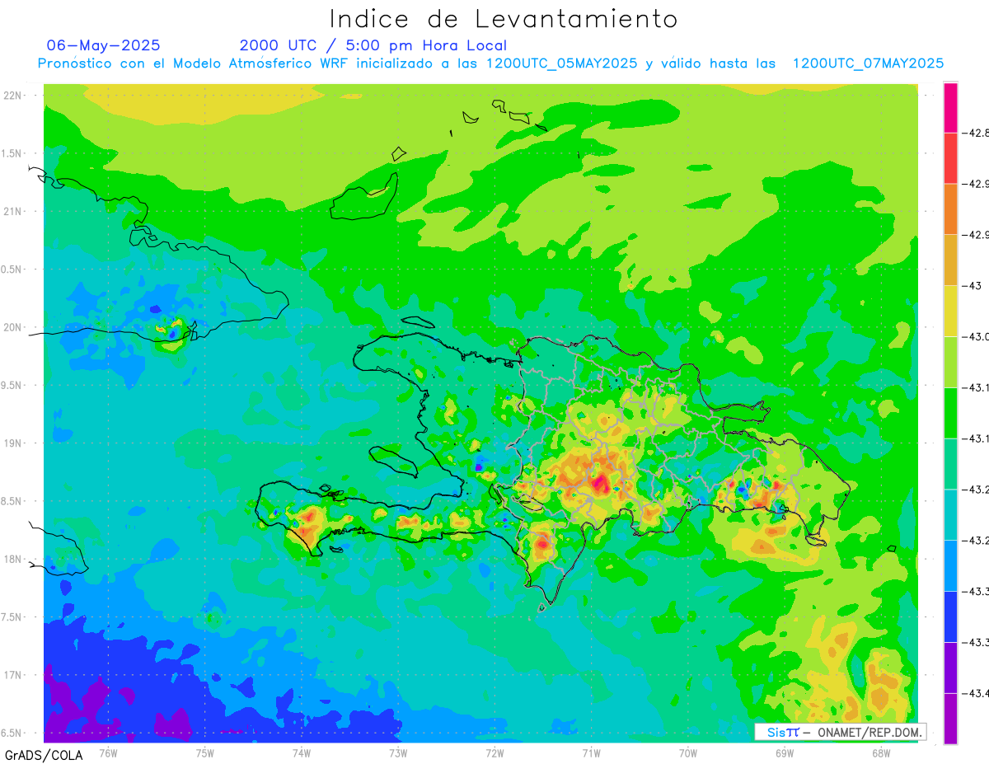This screenshot has width=989, height=764.
Task: Pick the bright yellow swatch in the color bar
Action: tap(950, 311)
